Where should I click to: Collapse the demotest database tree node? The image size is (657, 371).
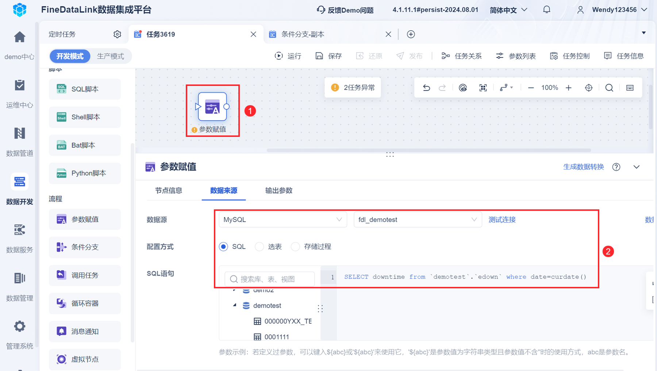(x=235, y=305)
